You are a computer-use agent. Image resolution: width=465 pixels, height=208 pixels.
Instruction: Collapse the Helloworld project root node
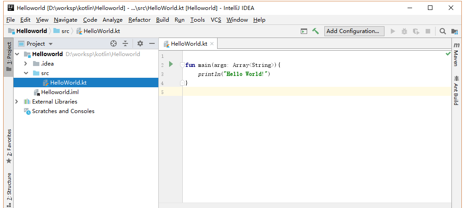[17, 54]
